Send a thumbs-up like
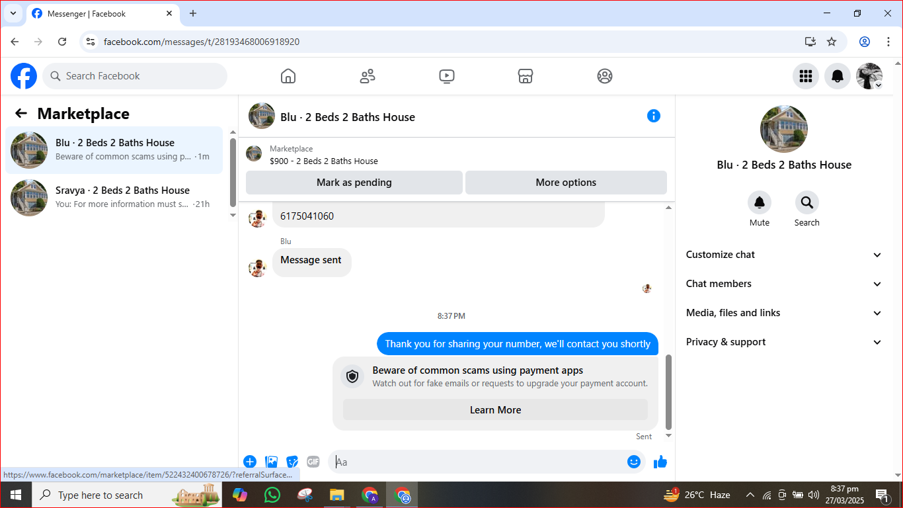The height and width of the screenshot is (508, 903). pyautogui.click(x=660, y=462)
